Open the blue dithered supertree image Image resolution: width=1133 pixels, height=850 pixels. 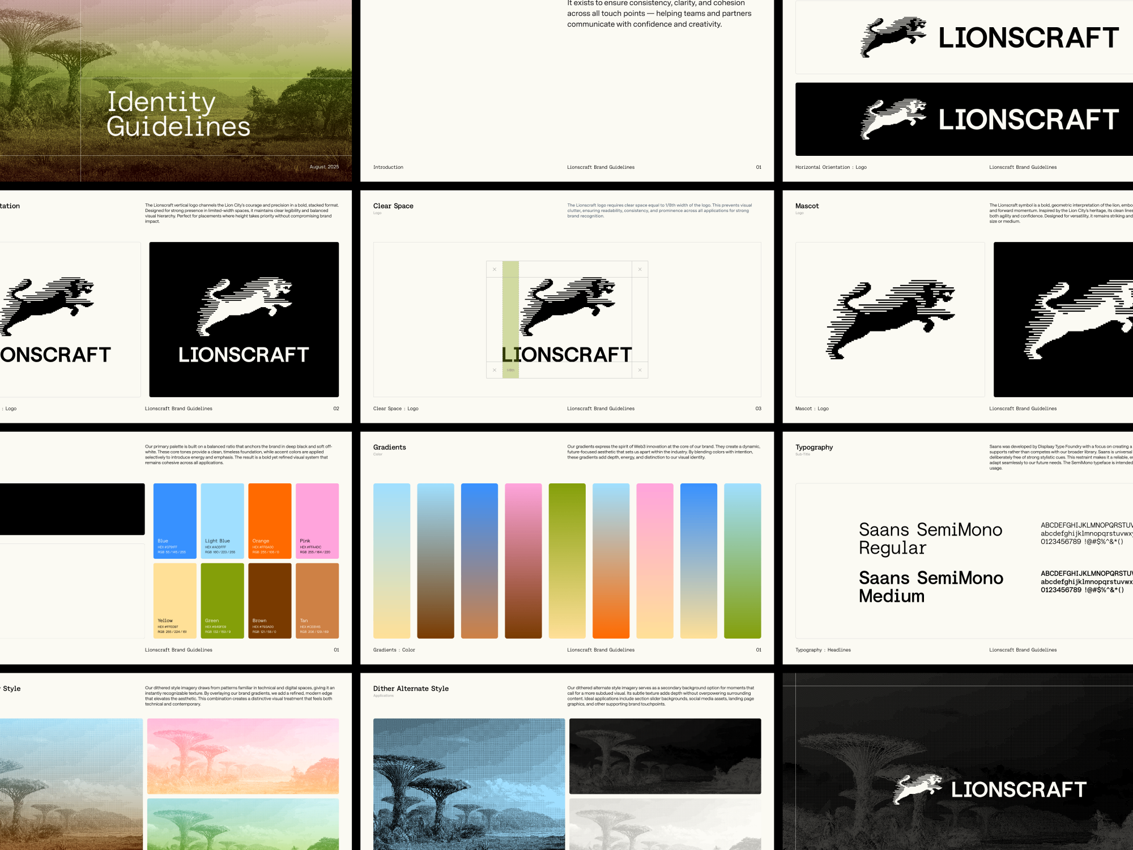pyautogui.click(x=469, y=784)
